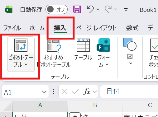Click the Excel application logo icon
Image resolution: width=158 pixels, height=117 pixels.
pos(9,9)
